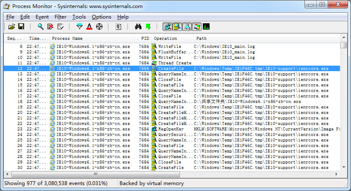Click the Find binoculars icon
This screenshot has height=191, width=351.
pos(138,27)
